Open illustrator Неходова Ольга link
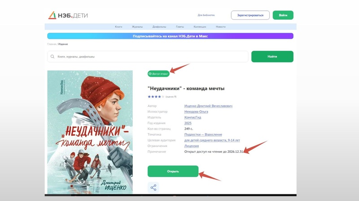The height and width of the screenshot is (201, 359). [196, 112]
